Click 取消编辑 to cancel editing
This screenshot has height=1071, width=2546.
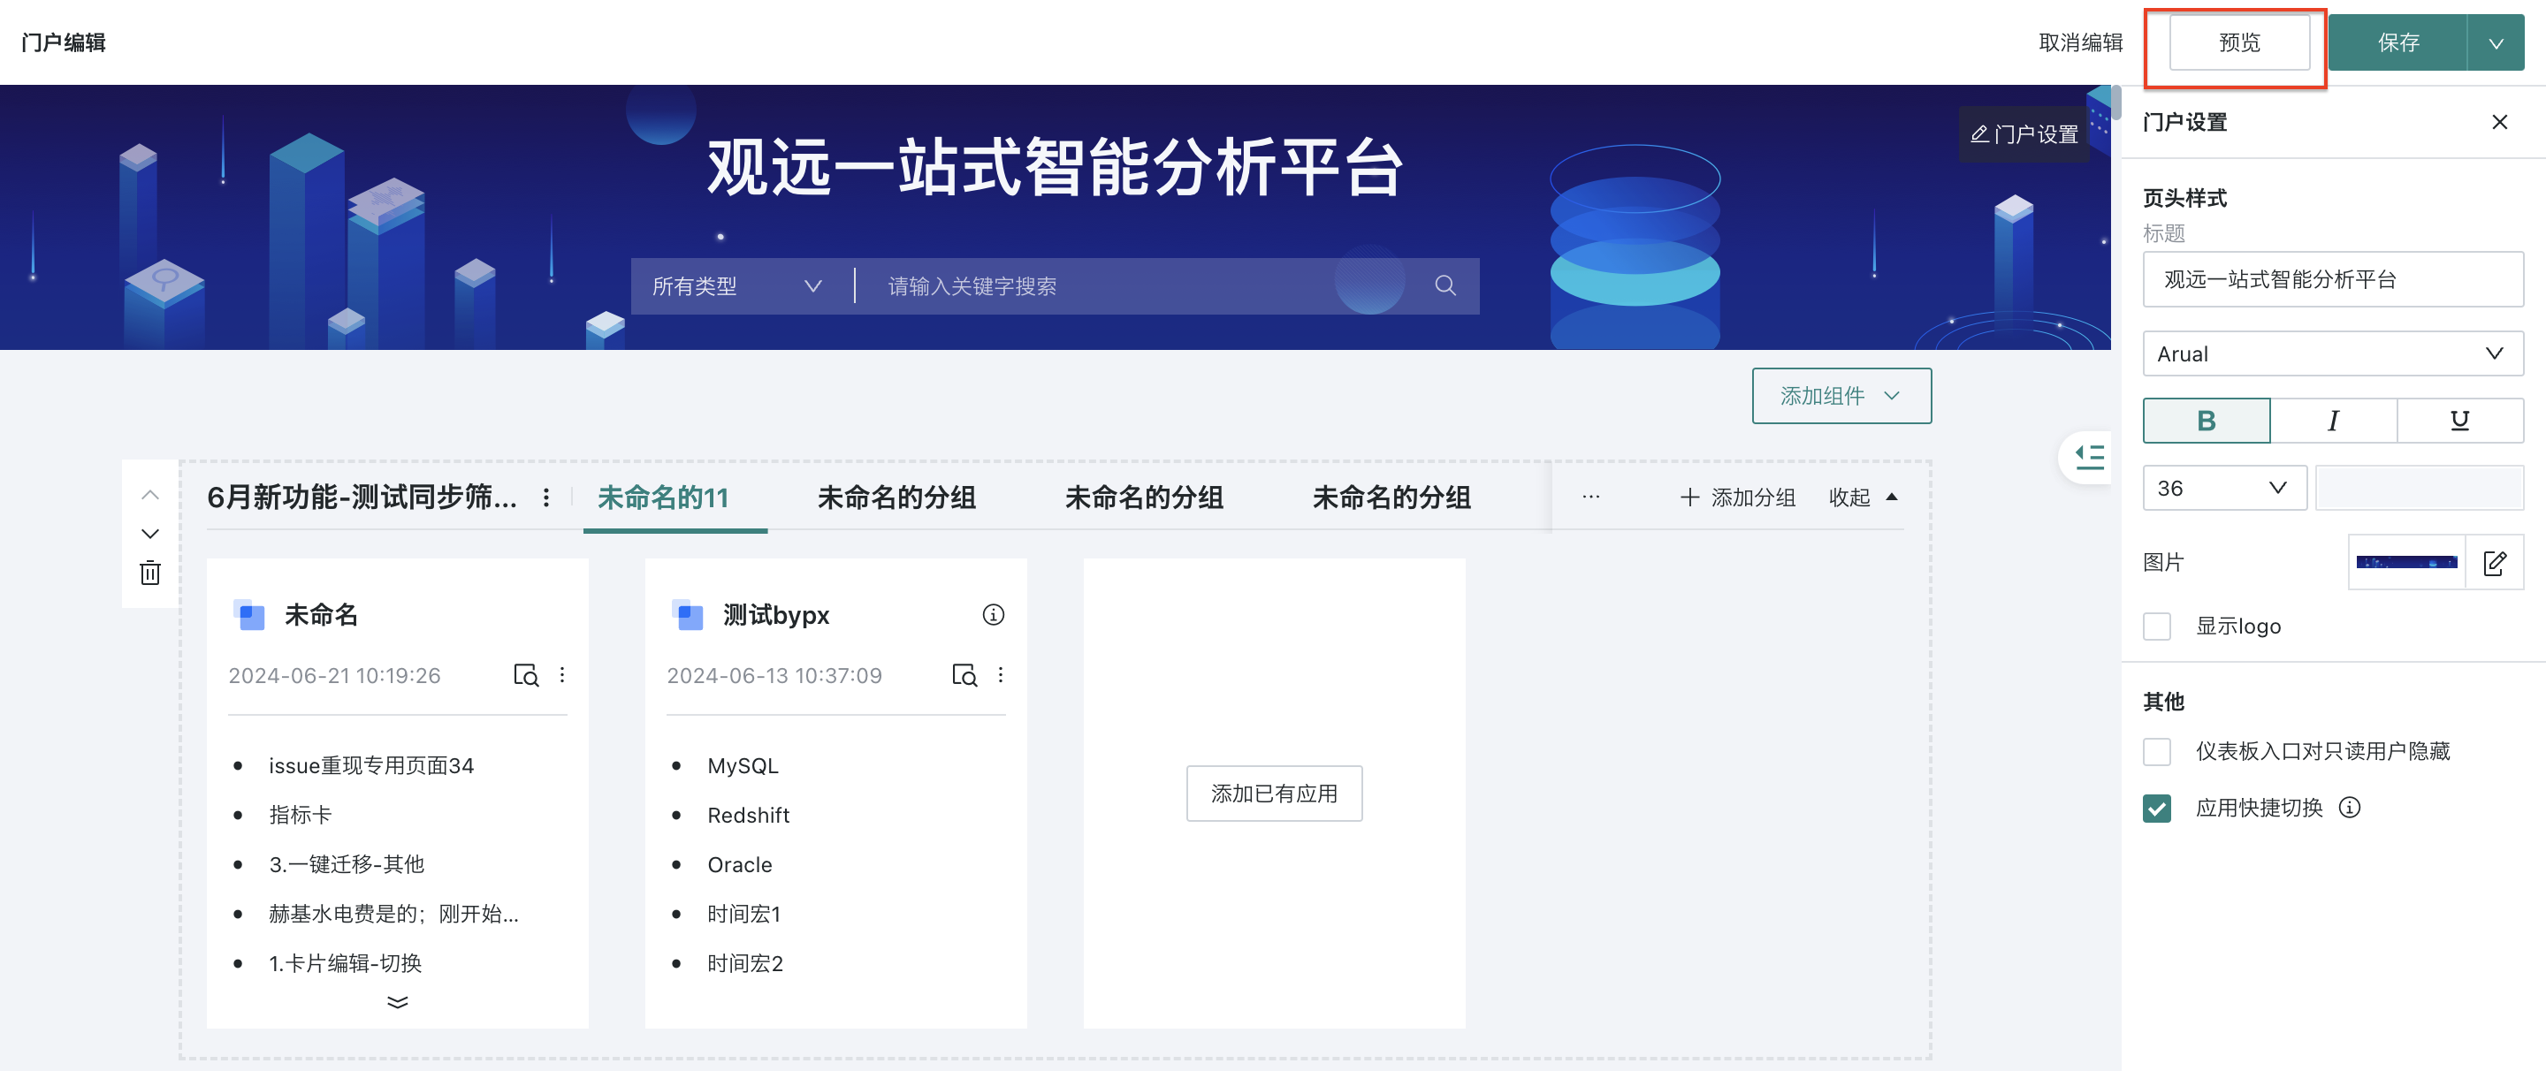[x=2080, y=42]
